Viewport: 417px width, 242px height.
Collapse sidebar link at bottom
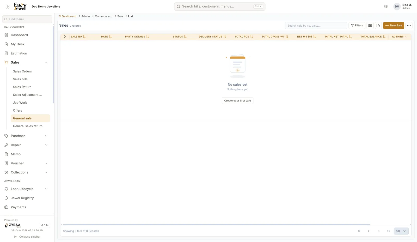(27, 237)
